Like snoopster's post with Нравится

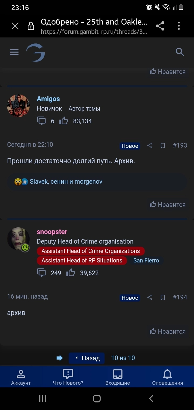[168, 332]
